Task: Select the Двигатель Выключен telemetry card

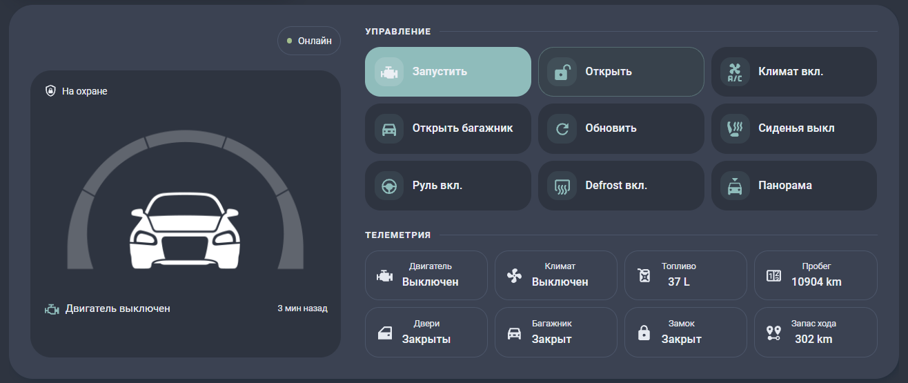Action: click(426, 275)
